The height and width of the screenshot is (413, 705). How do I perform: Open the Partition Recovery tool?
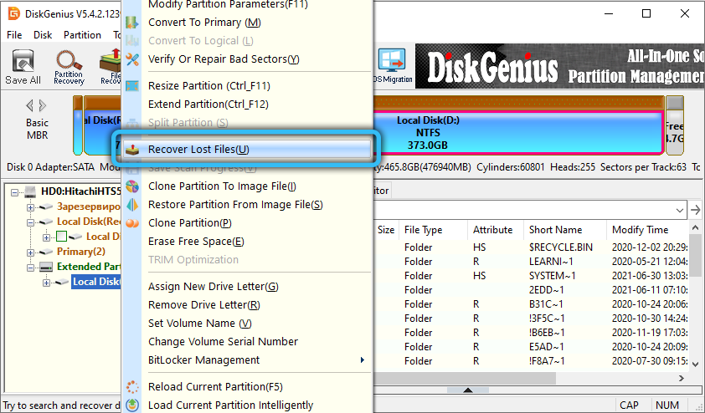coord(69,66)
